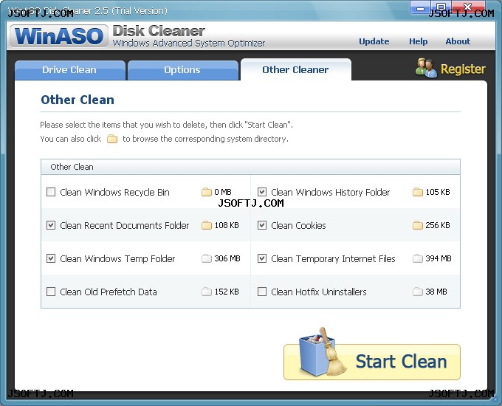This screenshot has height=406, width=502.
Task: Browse the Recycle Bin folder icon
Action: pos(207,192)
